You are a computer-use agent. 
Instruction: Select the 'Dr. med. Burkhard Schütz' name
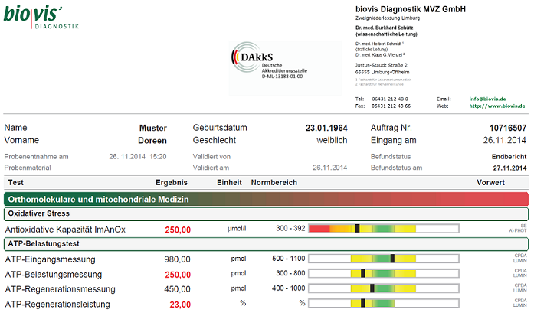(384, 28)
